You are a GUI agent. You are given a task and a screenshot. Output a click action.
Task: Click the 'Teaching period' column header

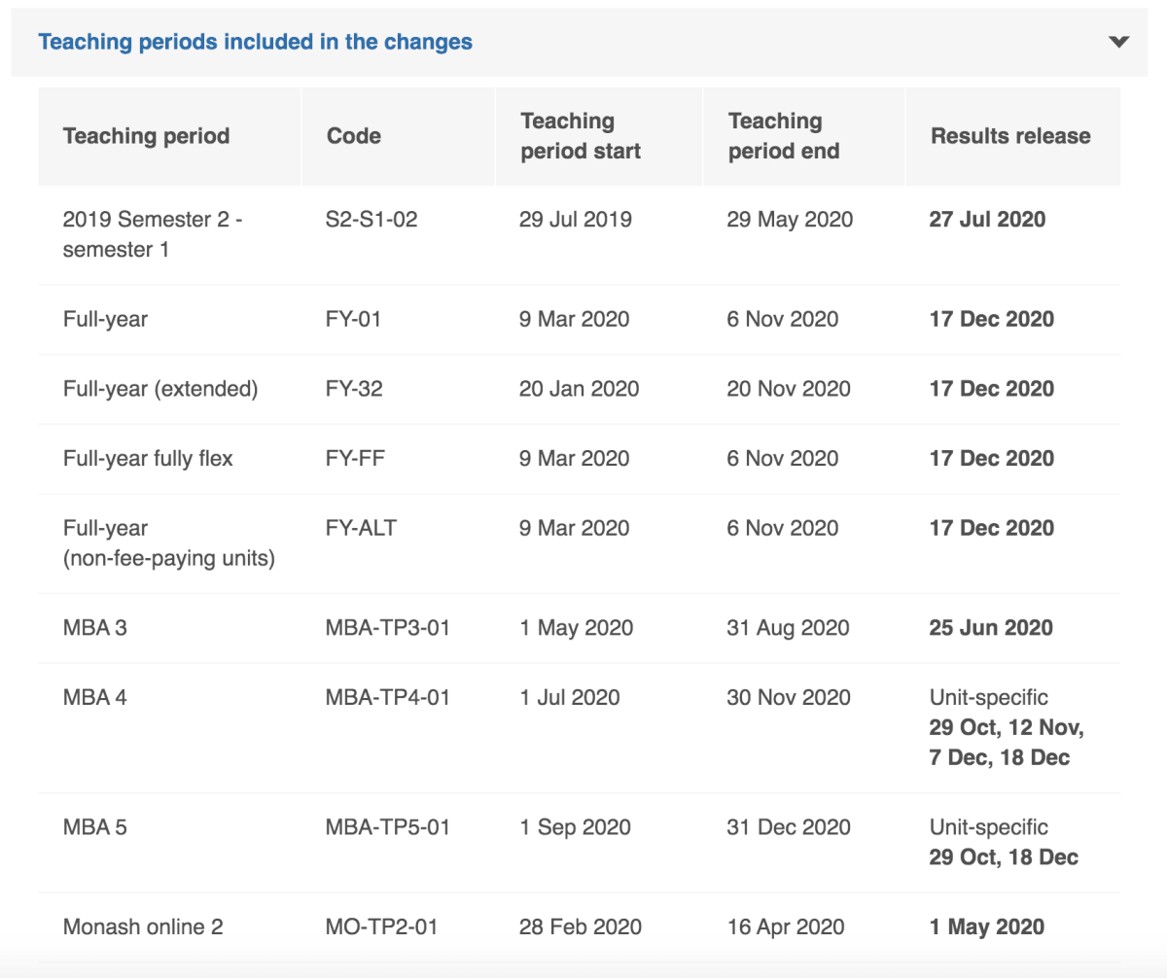pyautogui.click(x=146, y=136)
